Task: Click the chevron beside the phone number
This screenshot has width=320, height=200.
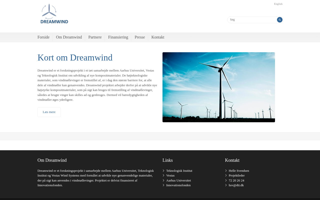Action: [x=226, y=180]
